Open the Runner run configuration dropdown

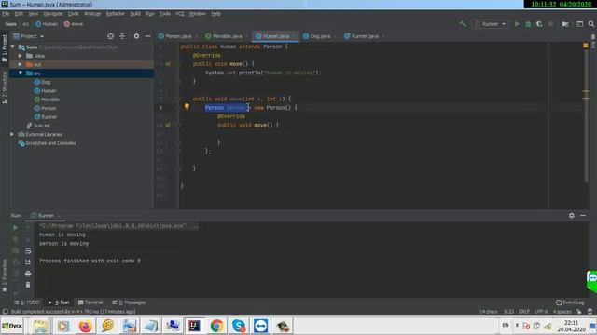point(491,24)
